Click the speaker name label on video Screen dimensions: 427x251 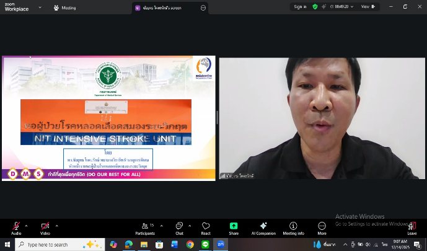(237, 176)
